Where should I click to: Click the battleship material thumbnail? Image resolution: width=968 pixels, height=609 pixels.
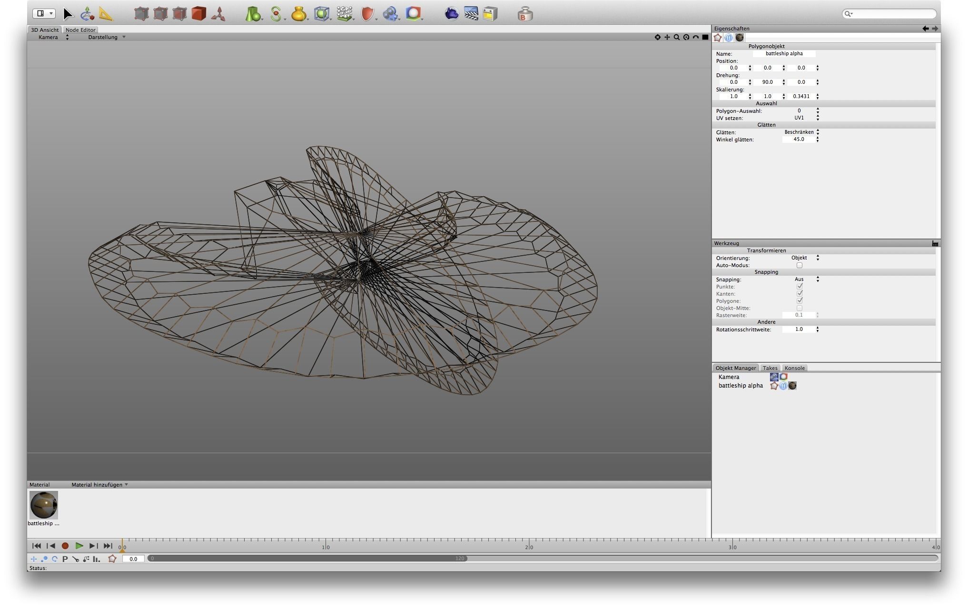click(43, 505)
